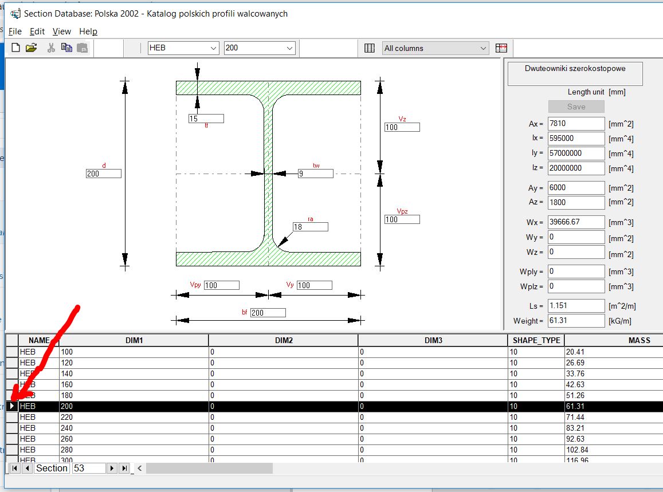
Task: Click the horizontal scrollbar thumb
Action: [209, 468]
